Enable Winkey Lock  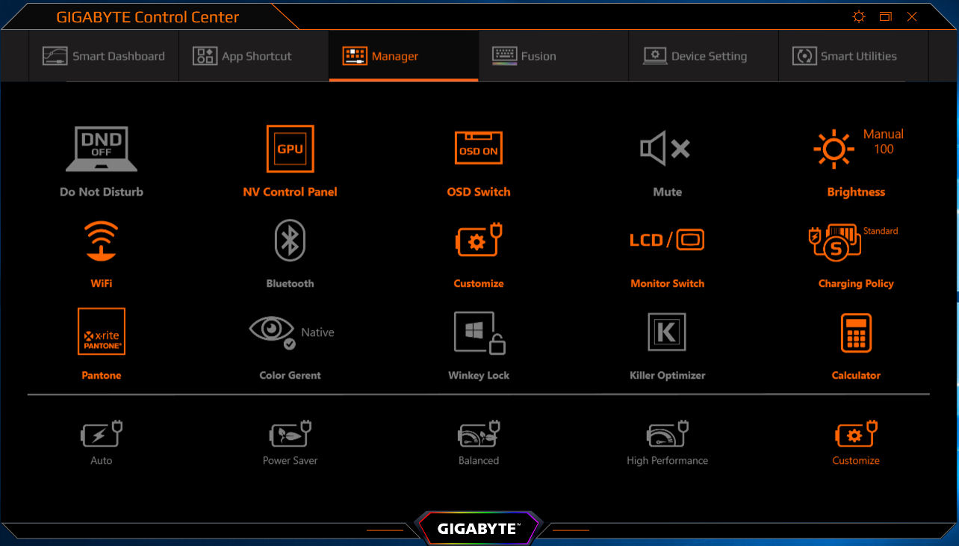[x=479, y=332]
